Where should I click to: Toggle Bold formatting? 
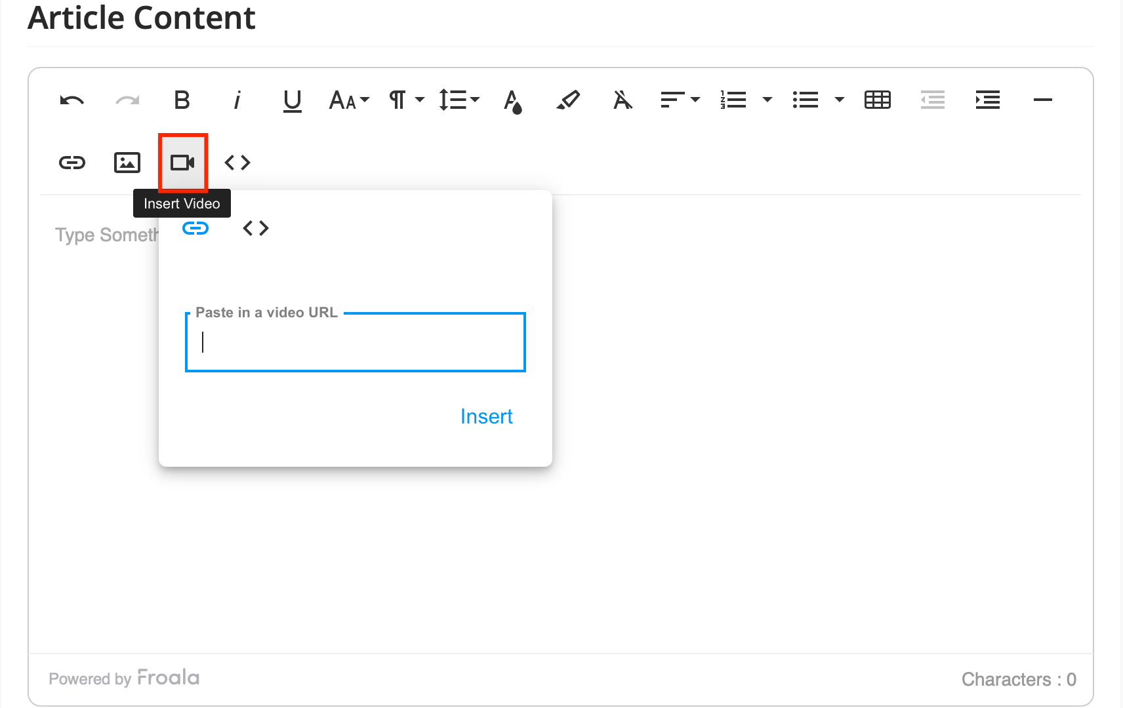pos(182,100)
